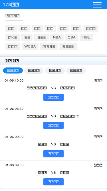
Task: Click the 01-06 10:00 match time
Action: pos(14,80)
